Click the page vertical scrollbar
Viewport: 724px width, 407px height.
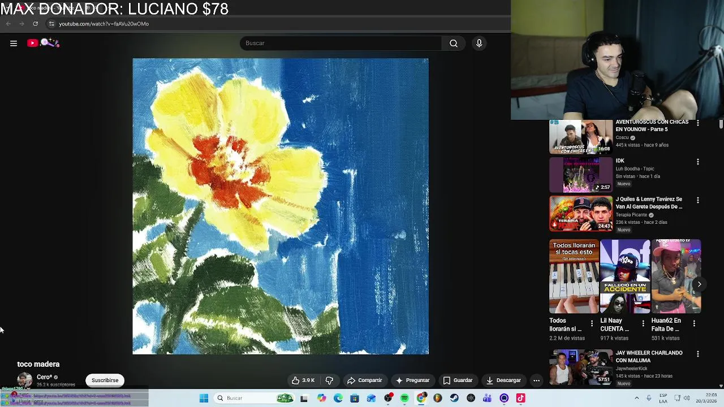point(721,124)
